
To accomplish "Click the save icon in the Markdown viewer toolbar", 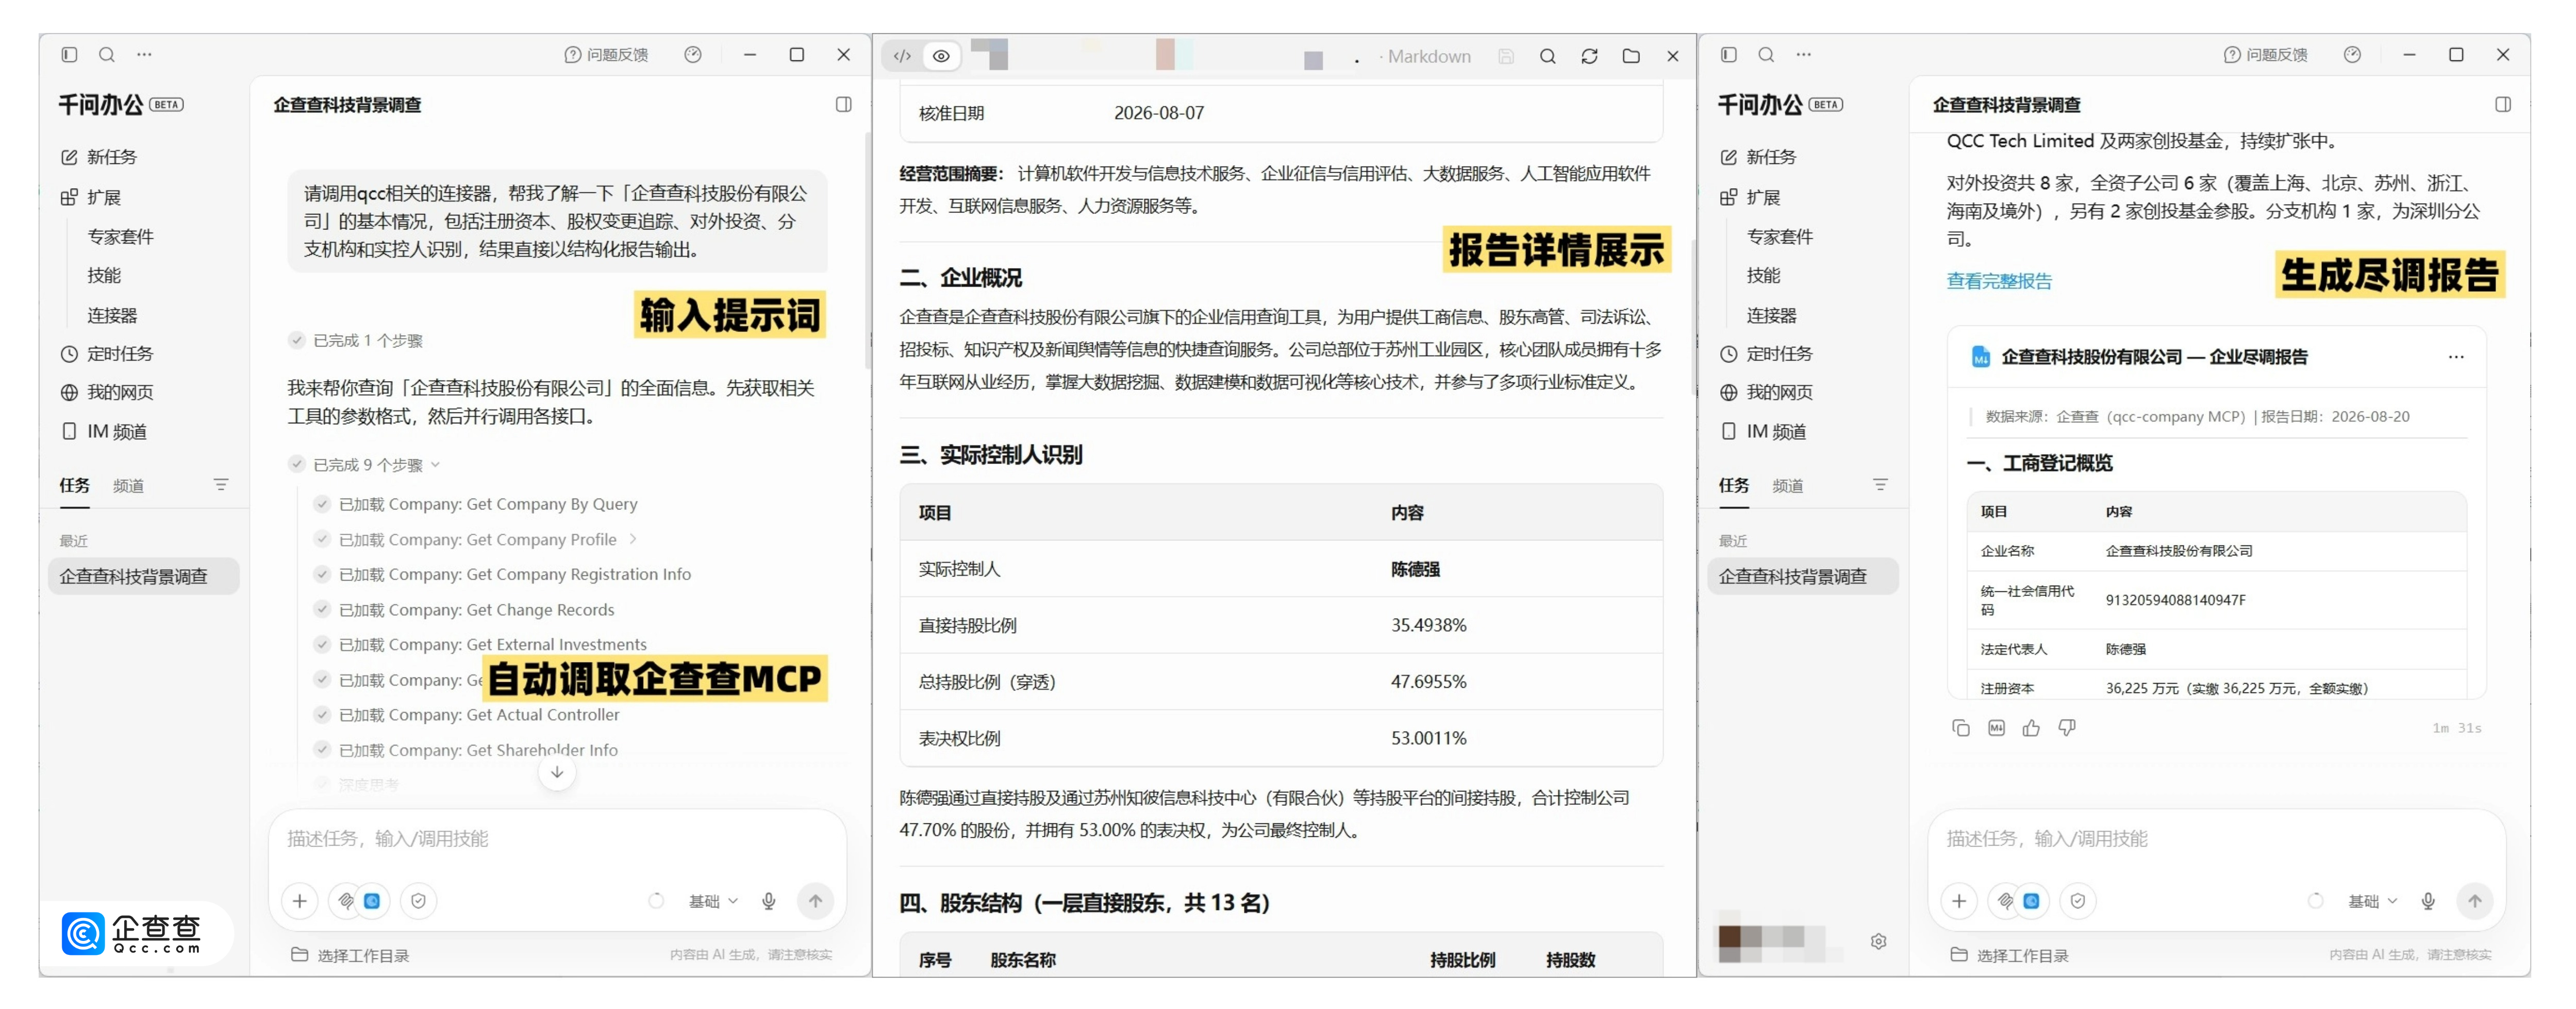I will click(x=1506, y=56).
